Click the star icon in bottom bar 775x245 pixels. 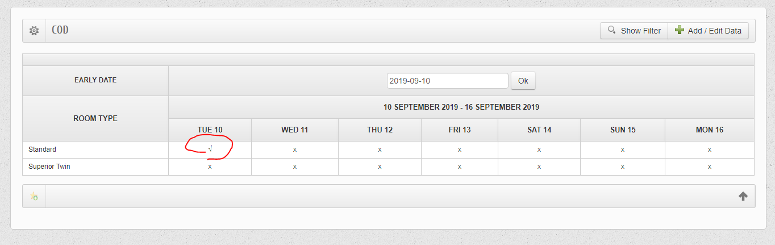tap(34, 196)
